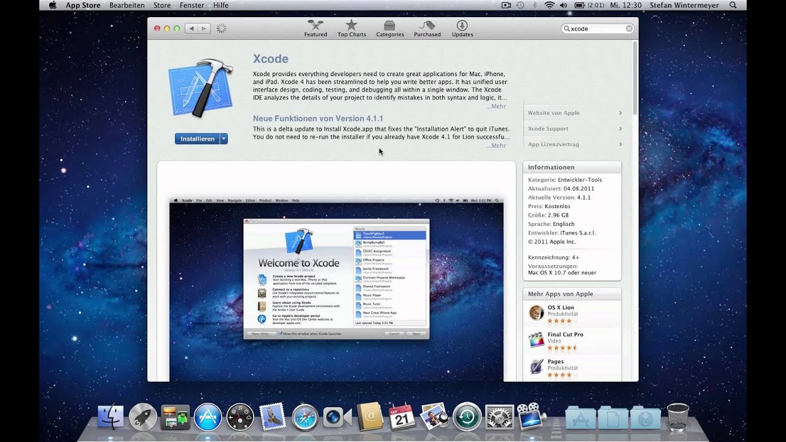
Task: Open Mail stamp icon in dock
Action: pyautogui.click(x=273, y=417)
